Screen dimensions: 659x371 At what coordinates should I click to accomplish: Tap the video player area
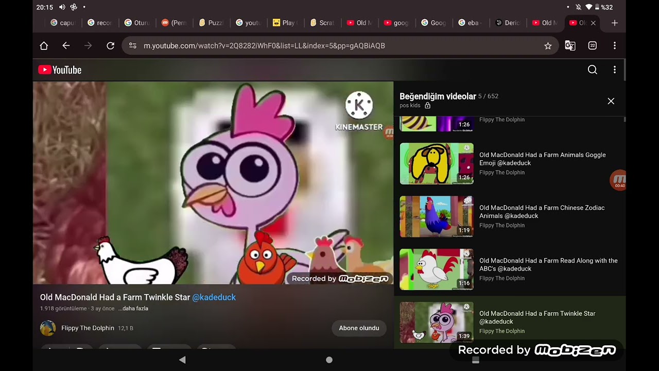(213, 183)
